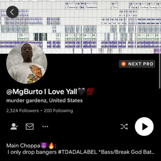Click the vertical scrollbar on right edge
The image size is (161, 161).
pyautogui.click(x=160, y=71)
